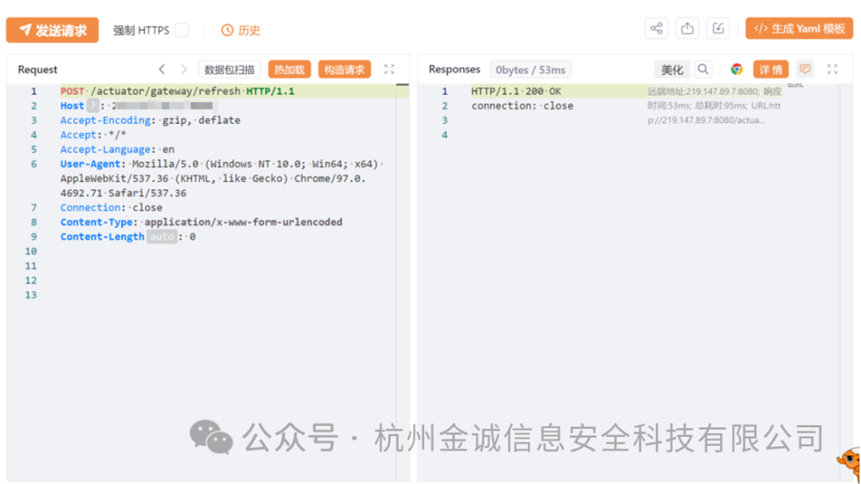This screenshot has width=861, height=484.
Task: Expand the Request panel fullscreen
Action: tap(389, 69)
